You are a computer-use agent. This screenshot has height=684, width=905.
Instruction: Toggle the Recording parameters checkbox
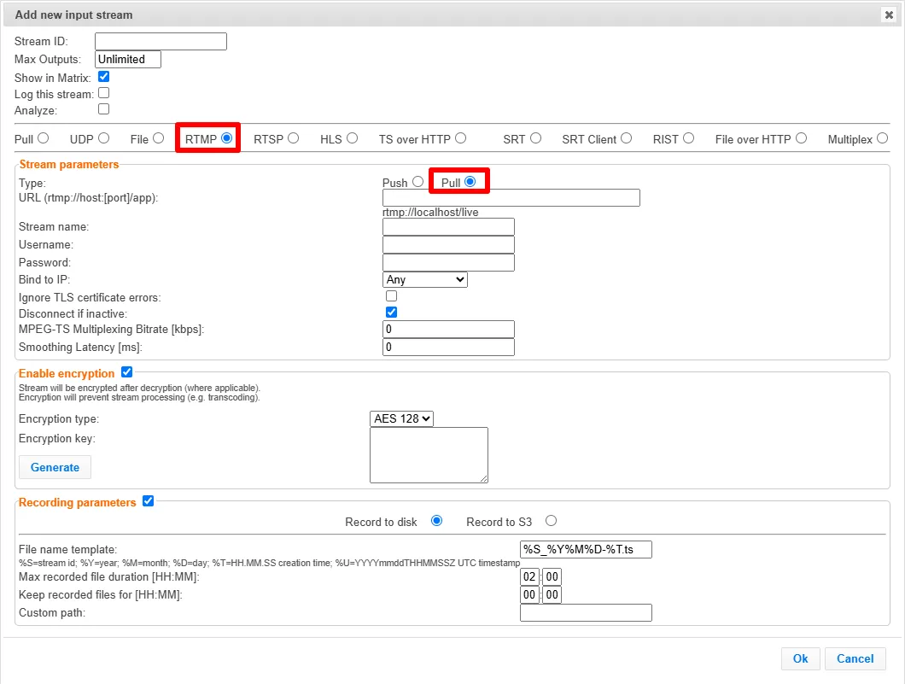click(x=149, y=501)
